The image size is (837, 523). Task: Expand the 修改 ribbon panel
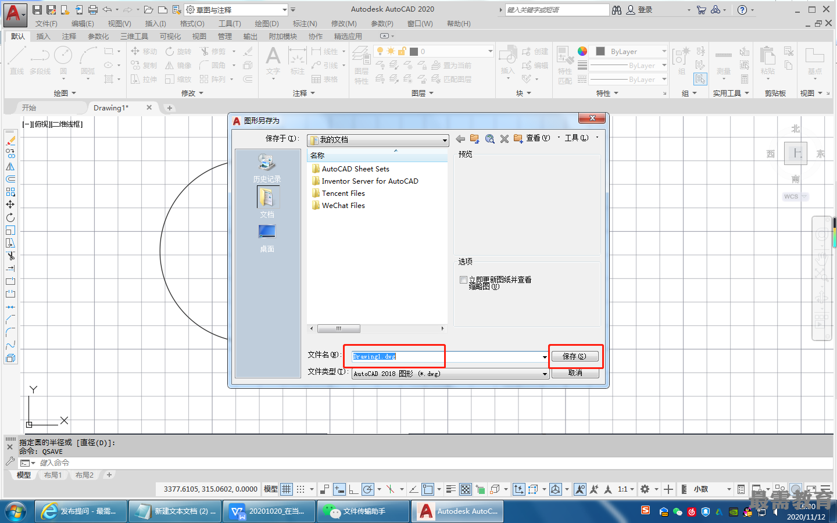[192, 93]
